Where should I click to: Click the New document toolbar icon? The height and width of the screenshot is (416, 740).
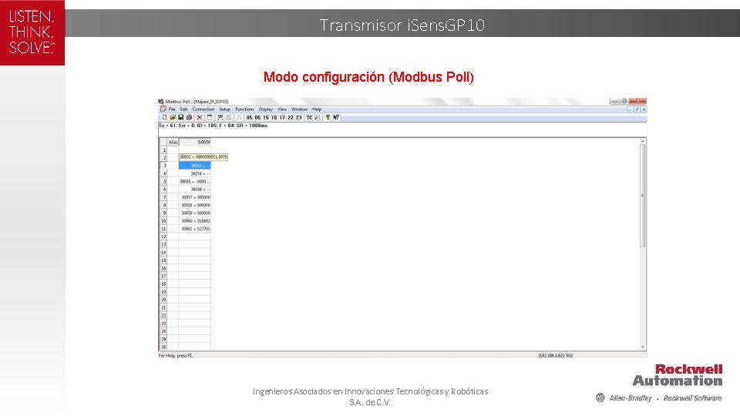pyautogui.click(x=165, y=117)
